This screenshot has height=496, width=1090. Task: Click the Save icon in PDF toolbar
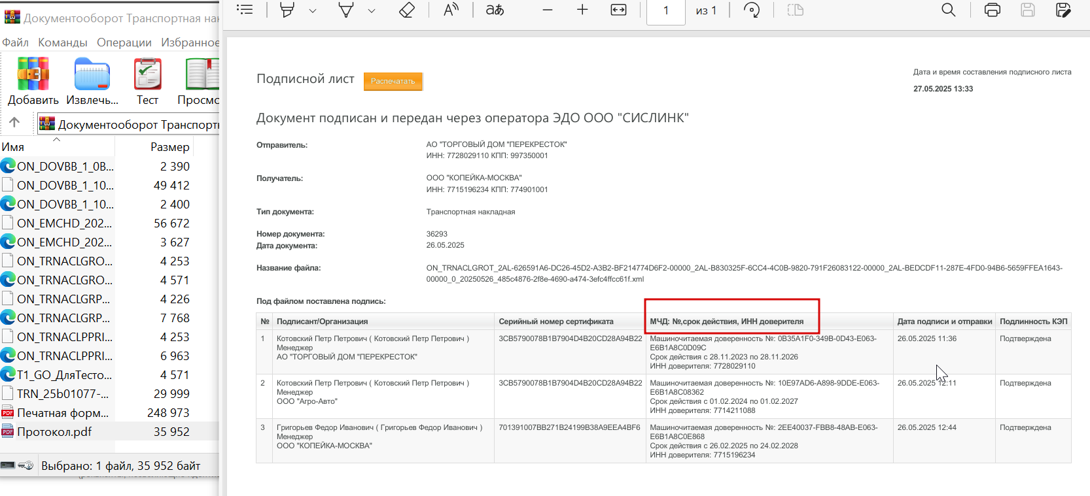pos(1028,10)
